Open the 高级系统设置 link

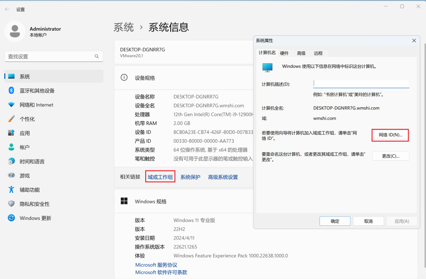(223, 177)
